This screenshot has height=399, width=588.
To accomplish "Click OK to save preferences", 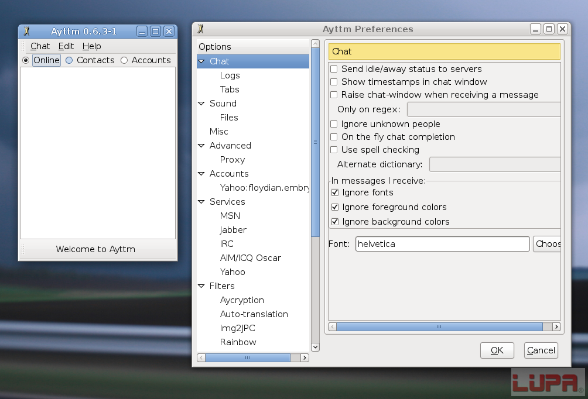I will point(497,350).
